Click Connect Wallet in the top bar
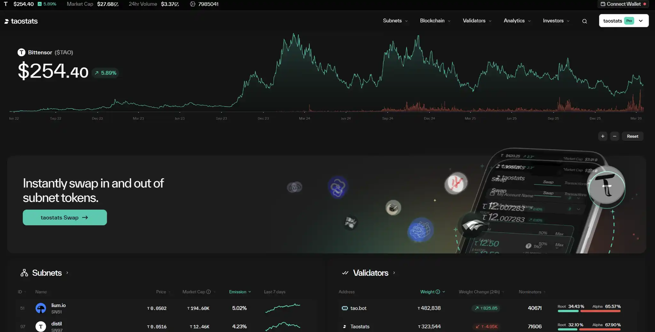Screen dimensions: 655x332 click(x=623, y=4)
